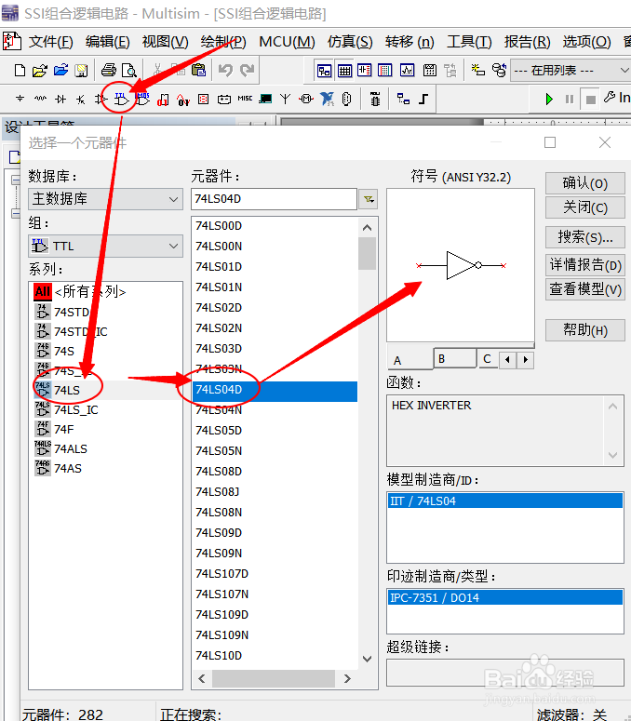
Task: Click horizontal scrollbar right arrow
Action: point(347,678)
